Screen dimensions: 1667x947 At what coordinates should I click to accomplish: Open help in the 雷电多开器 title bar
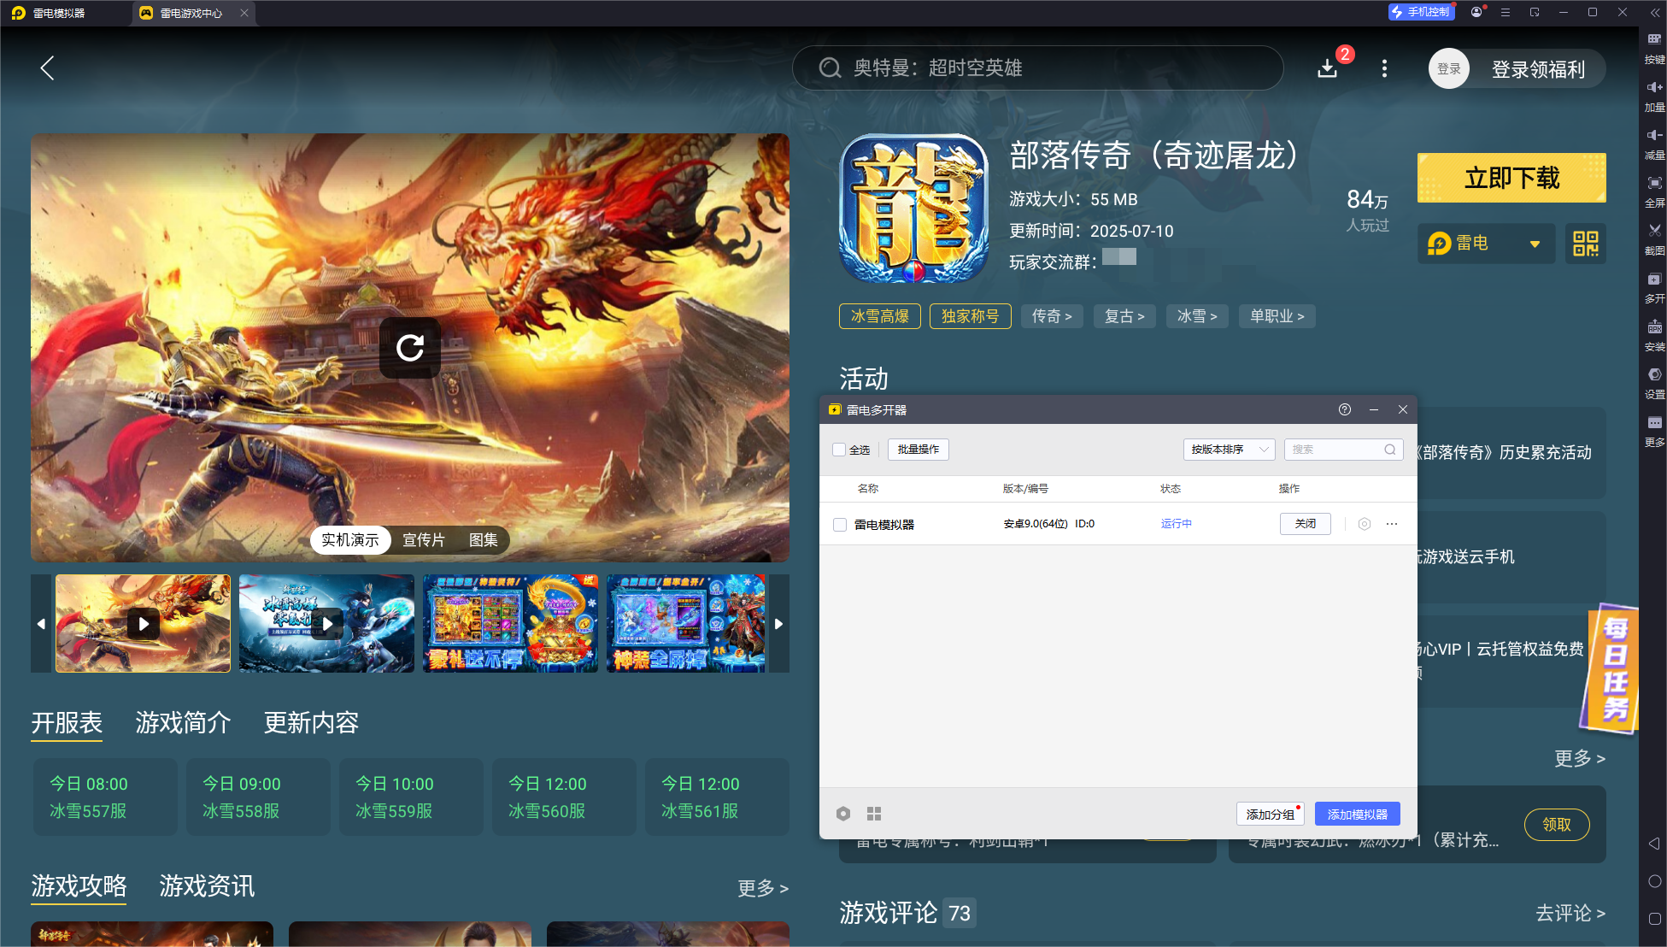tap(1345, 409)
